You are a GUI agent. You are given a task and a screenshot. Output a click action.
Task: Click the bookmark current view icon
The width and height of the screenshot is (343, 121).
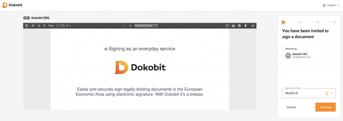246,26
